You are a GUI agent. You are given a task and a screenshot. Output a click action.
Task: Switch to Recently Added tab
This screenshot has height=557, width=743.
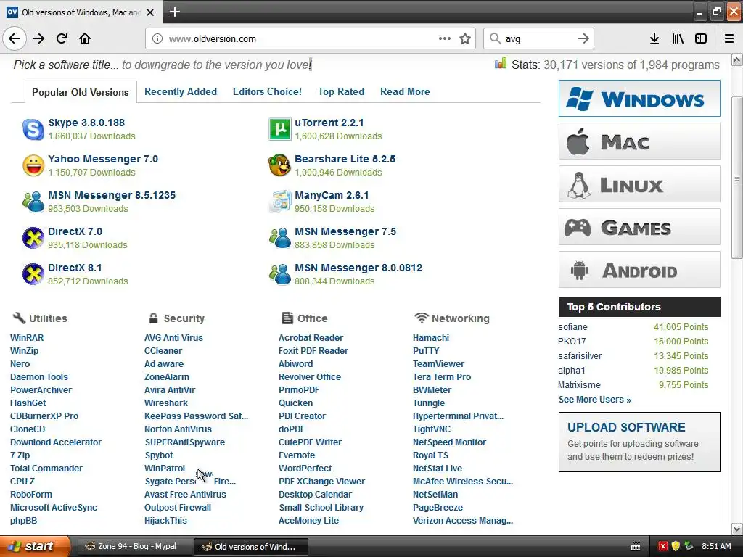click(x=181, y=91)
